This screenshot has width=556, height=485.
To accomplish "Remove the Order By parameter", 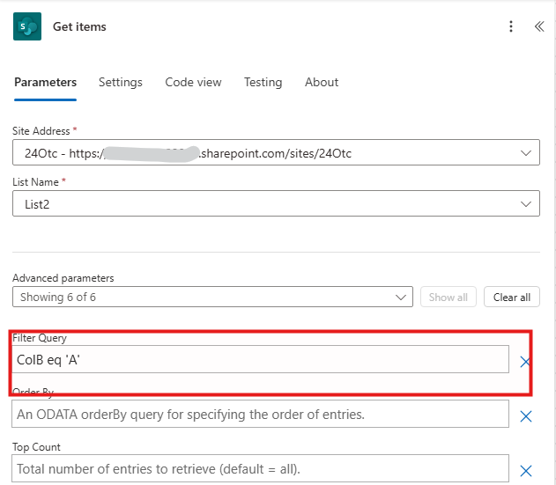I will click(526, 416).
